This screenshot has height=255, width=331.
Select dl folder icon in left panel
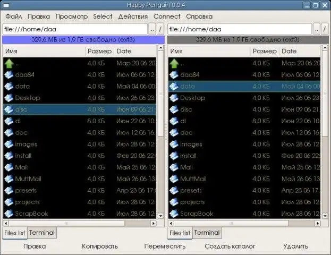9,121
